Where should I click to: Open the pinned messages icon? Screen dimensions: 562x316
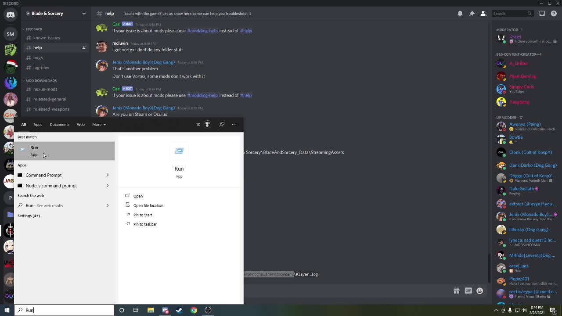click(x=471, y=14)
